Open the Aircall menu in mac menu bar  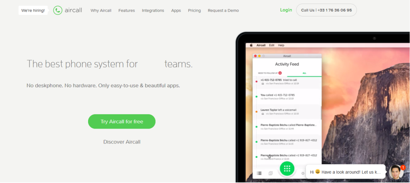click(x=261, y=45)
